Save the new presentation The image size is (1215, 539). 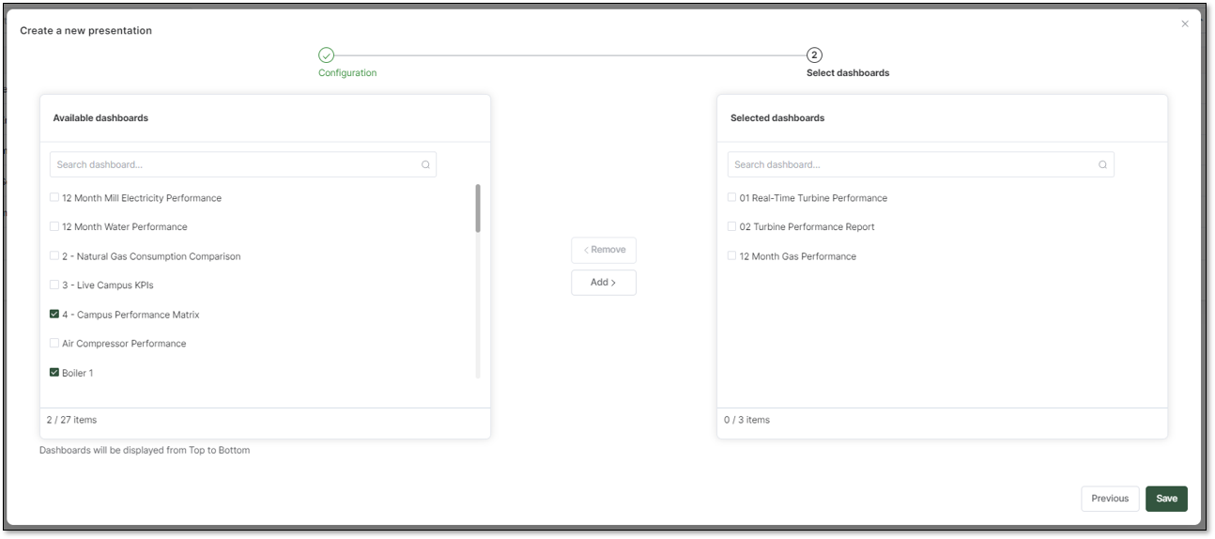(x=1166, y=499)
